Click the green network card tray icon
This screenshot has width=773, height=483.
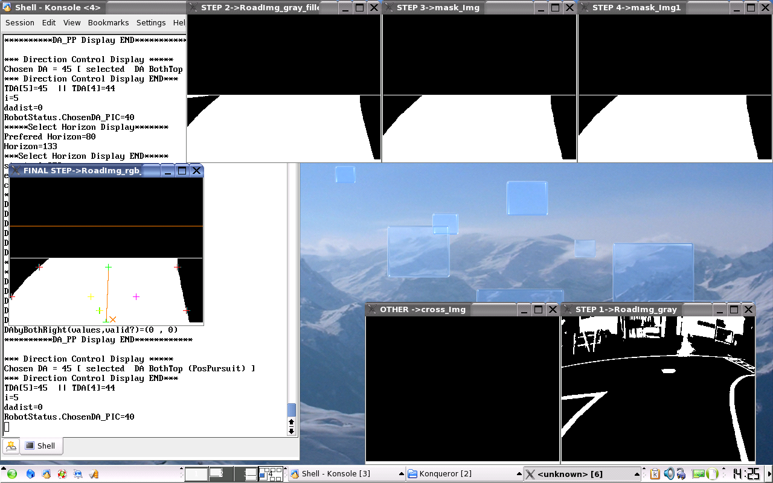(x=698, y=474)
